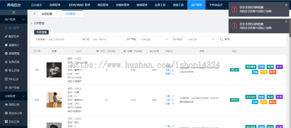Click the 用户ID input field
The height and width of the screenshot is (128, 291).
(107, 39)
